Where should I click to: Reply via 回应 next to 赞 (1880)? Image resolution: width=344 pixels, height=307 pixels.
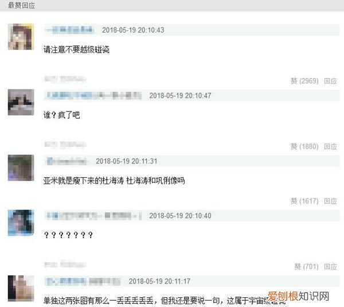click(x=330, y=146)
